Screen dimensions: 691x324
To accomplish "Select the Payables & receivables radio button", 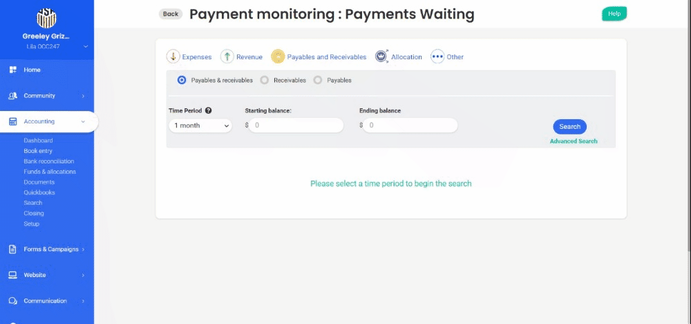I will [x=182, y=80].
